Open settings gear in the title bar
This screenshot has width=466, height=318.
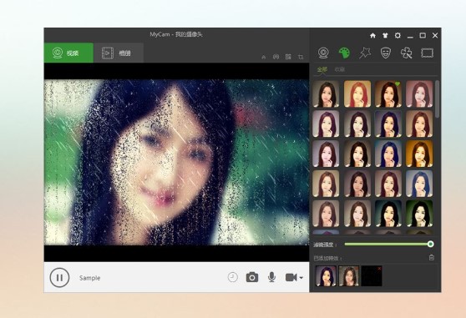click(x=398, y=36)
